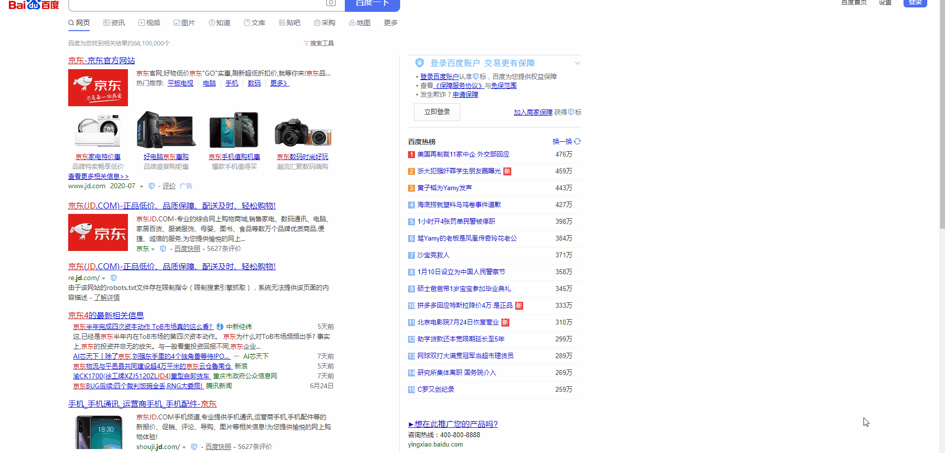Screen dimensions: 945x453
Task: Click filter icon beside 搜索工具
Action: [306, 43]
